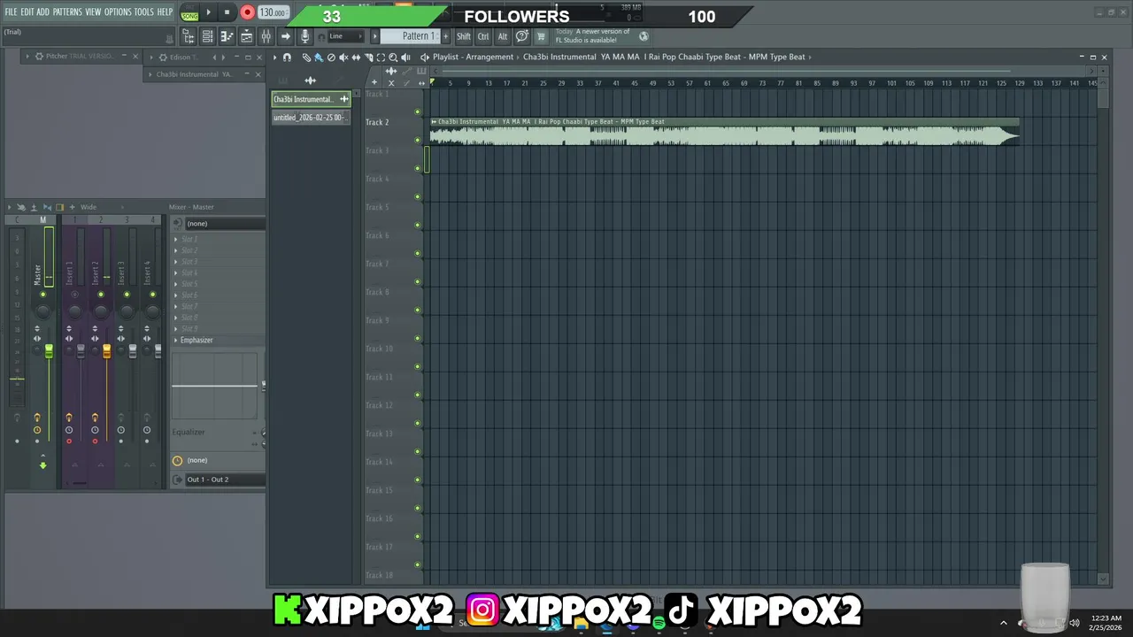This screenshot has width=1133, height=637.
Task: Select the playlist Playback tool
Action: click(405, 58)
